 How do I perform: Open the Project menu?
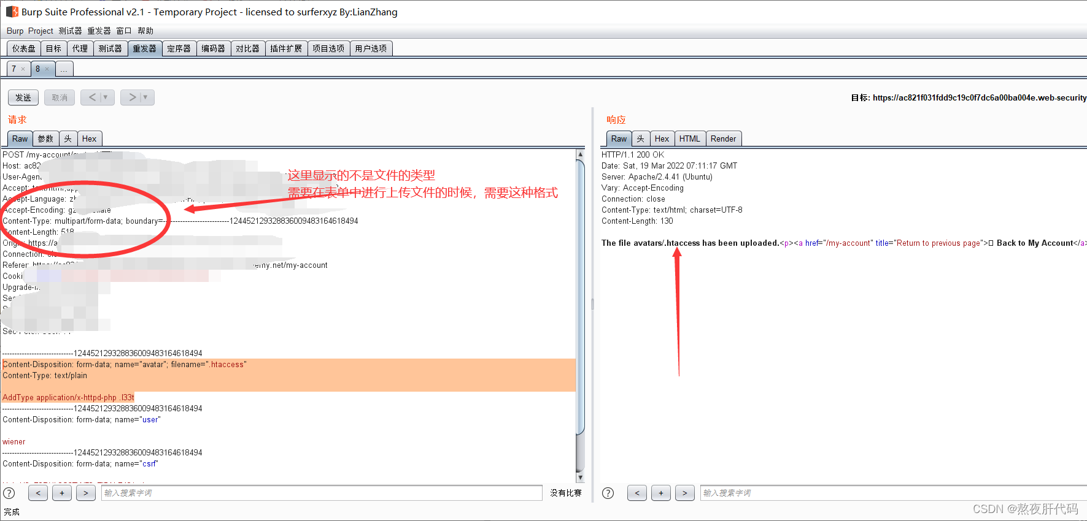[41, 31]
